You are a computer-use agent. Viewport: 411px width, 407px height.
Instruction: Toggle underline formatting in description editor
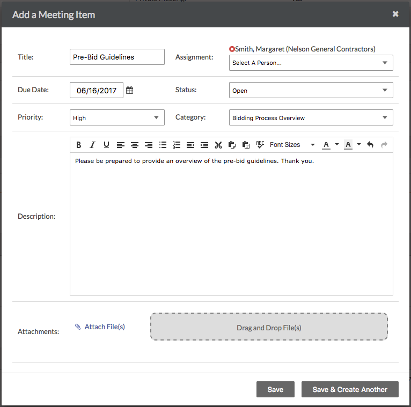pyautogui.click(x=106, y=145)
